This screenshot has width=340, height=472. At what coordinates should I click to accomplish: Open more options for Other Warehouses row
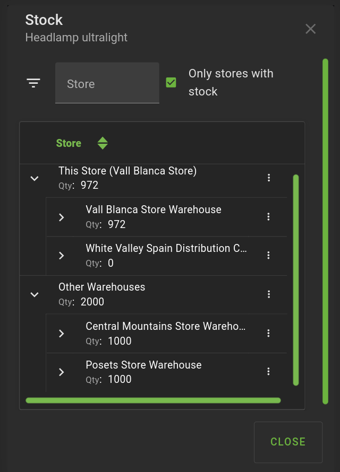(269, 294)
